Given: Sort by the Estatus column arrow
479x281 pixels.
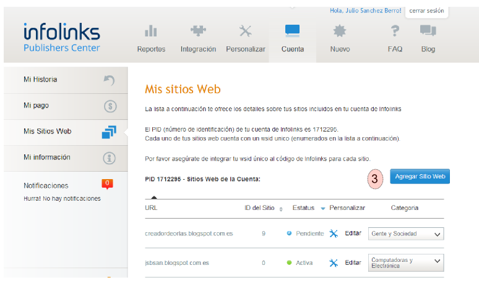Looking at the screenshot, I should pyautogui.click(x=322, y=209).
